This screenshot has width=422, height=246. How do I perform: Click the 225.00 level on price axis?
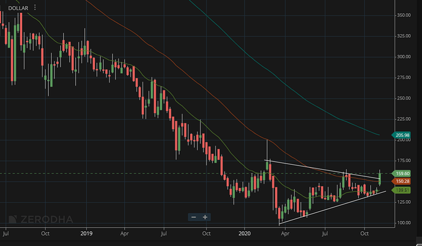[x=402, y=119]
